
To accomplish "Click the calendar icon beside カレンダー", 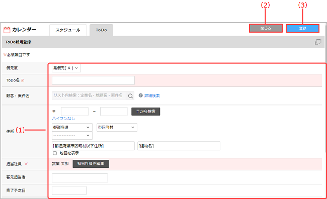I will [x=7, y=30].
